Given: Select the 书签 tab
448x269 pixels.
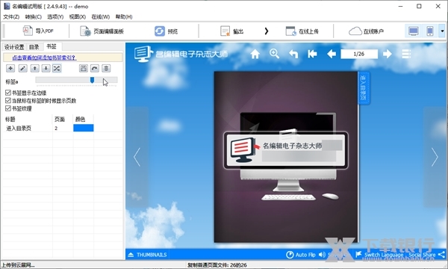Looking at the screenshot, I should pyautogui.click(x=52, y=46).
